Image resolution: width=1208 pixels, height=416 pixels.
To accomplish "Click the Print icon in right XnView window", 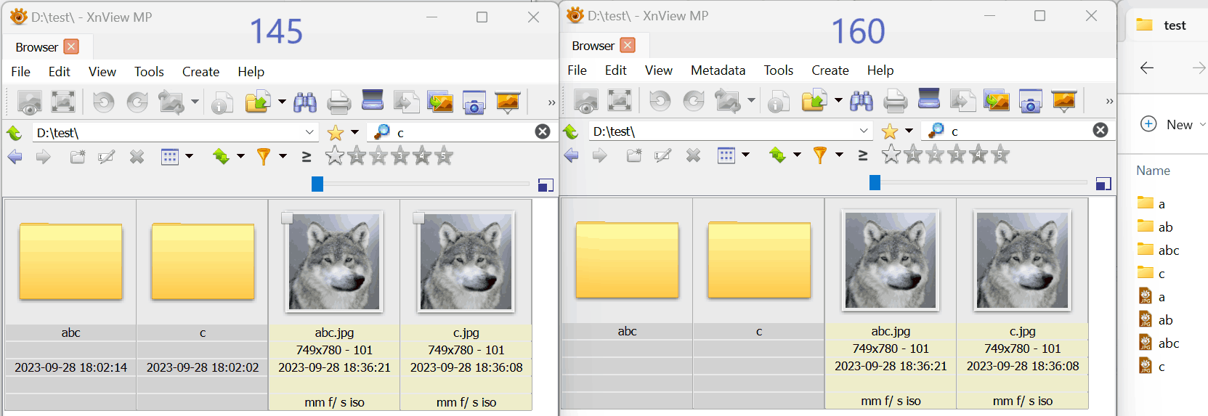I will (x=896, y=102).
